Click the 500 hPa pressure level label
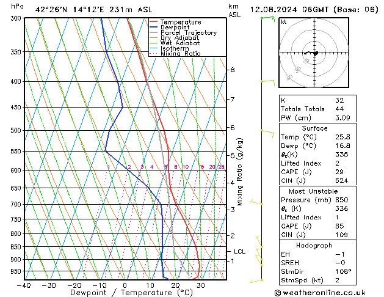The width and height of the screenshot is (384, 297). 16,130
